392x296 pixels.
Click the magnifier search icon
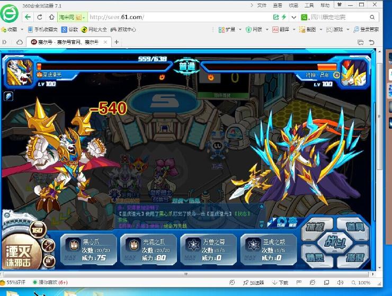[x=372, y=17]
